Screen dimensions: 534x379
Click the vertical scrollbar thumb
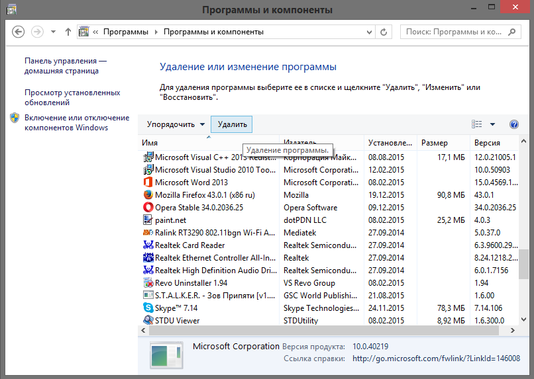click(524, 265)
